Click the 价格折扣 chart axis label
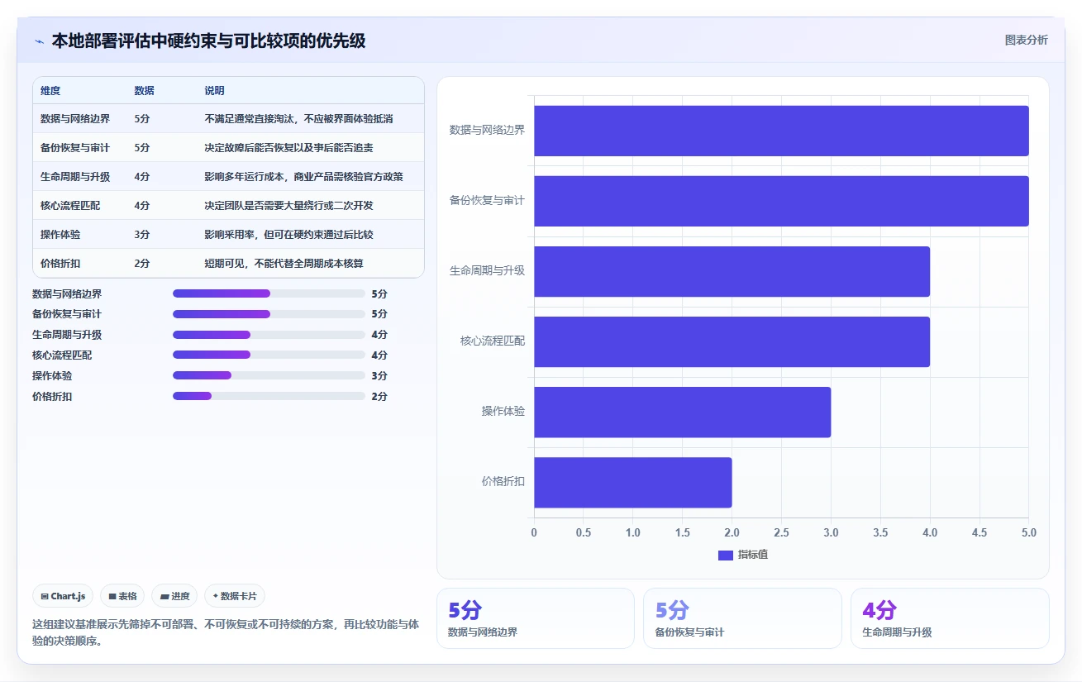The width and height of the screenshot is (1082, 682). pyautogui.click(x=503, y=481)
